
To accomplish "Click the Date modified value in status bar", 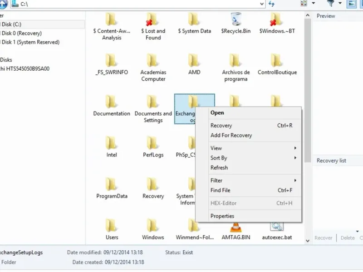I will coord(123,253).
